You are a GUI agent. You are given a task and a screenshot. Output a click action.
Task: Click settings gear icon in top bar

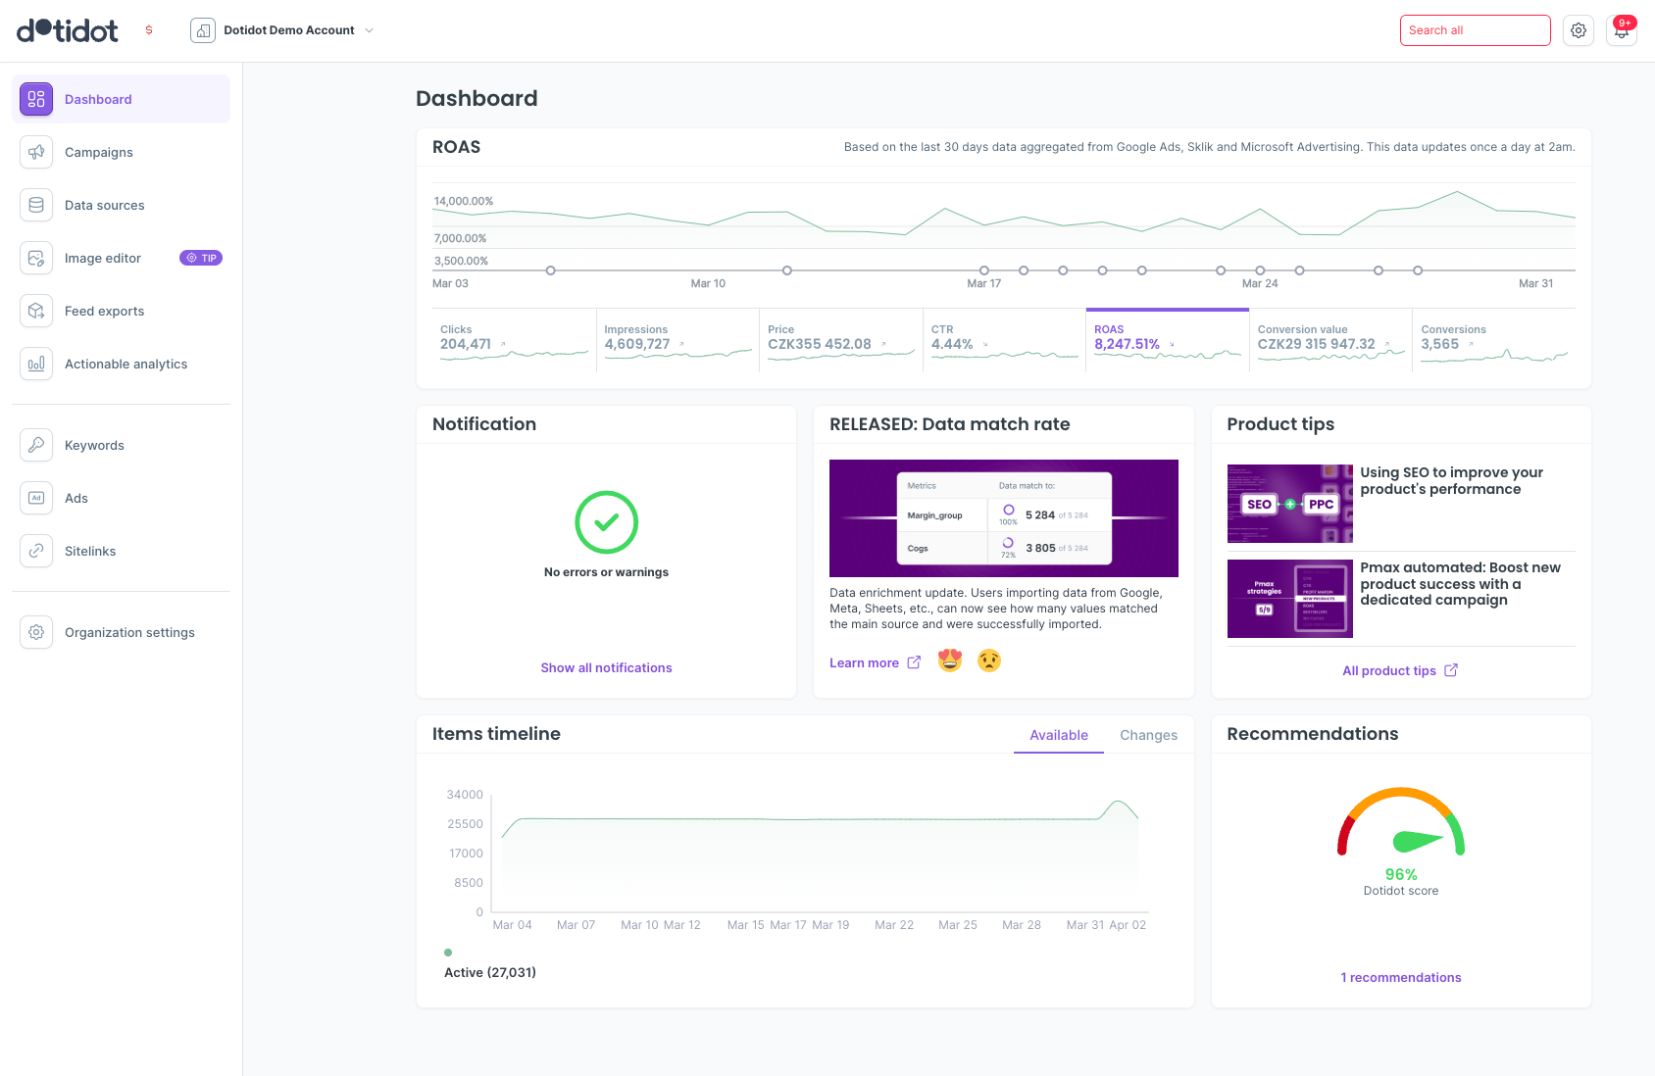[x=1579, y=30]
